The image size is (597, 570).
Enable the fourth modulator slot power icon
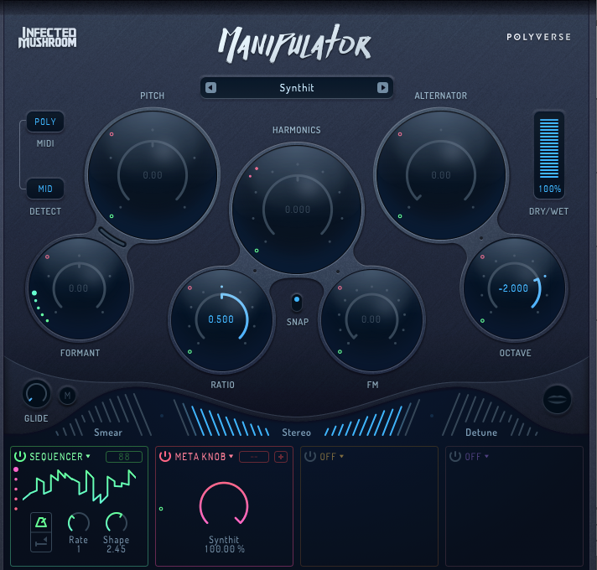coord(455,456)
